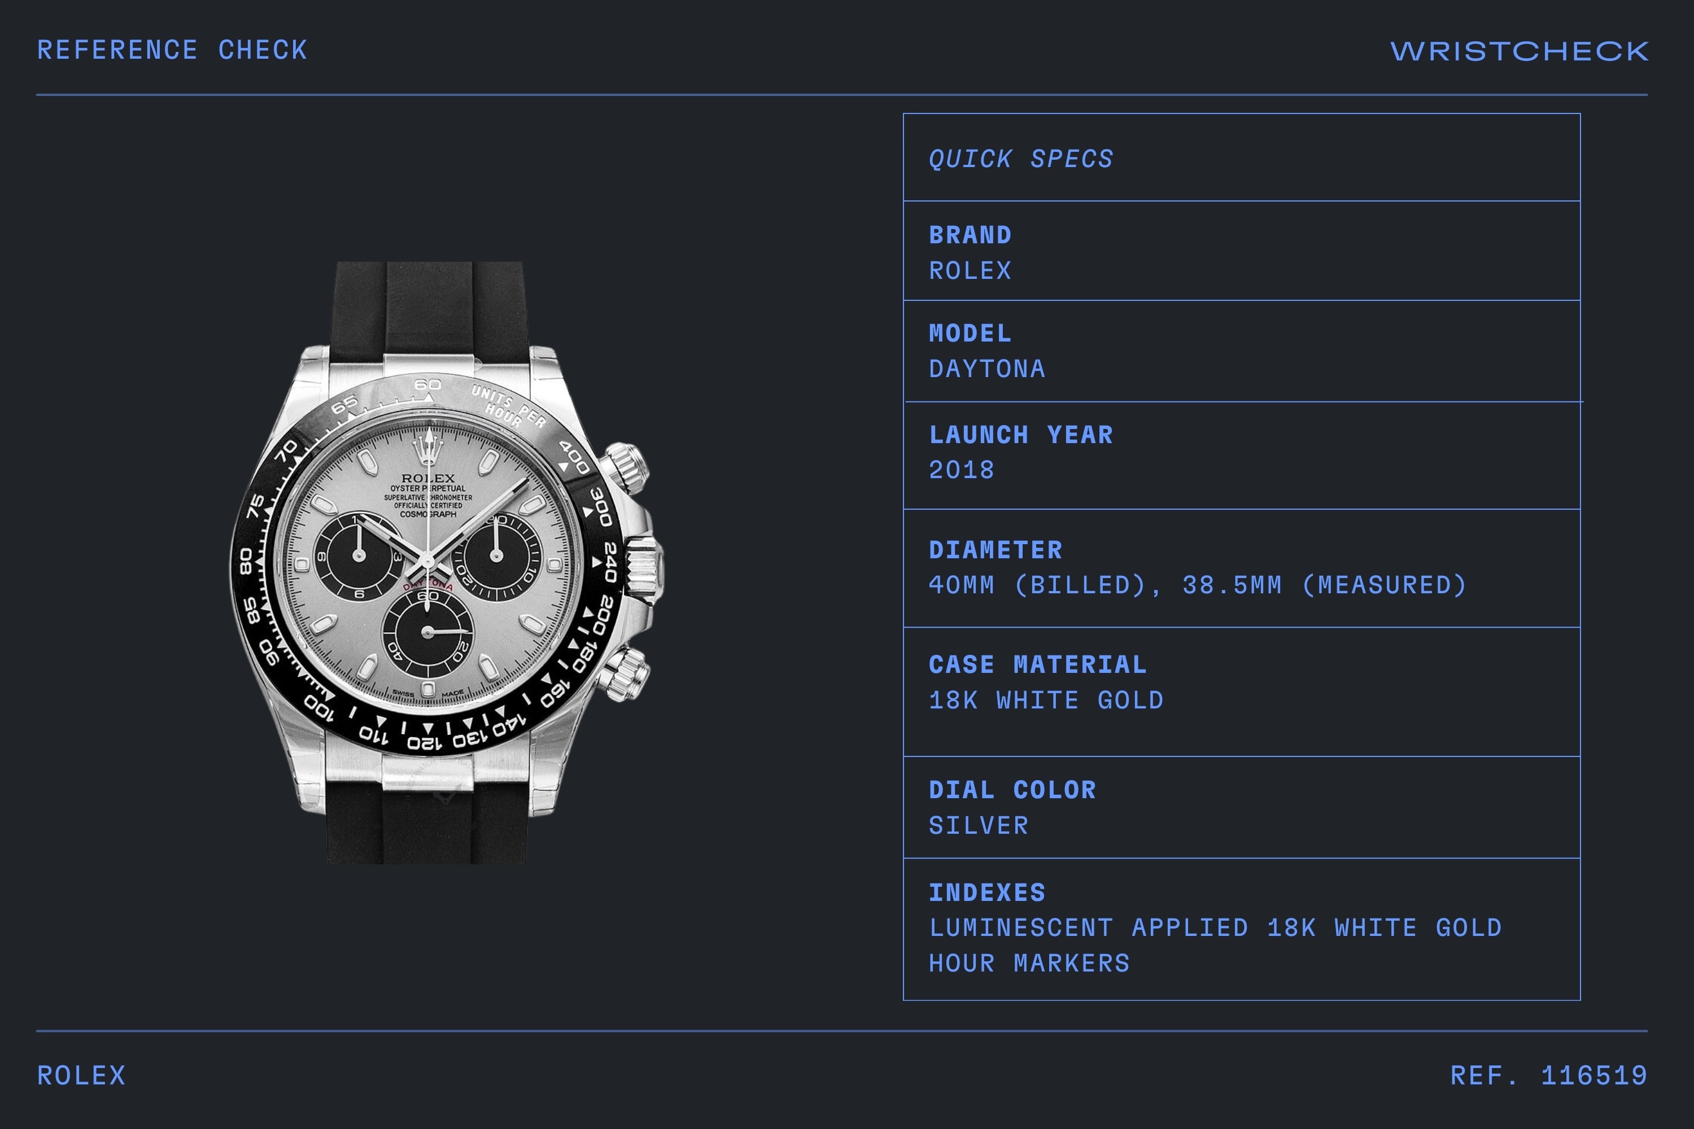
Task: Click the LAUNCH YEAR 2018 row
Action: (1242, 456)
